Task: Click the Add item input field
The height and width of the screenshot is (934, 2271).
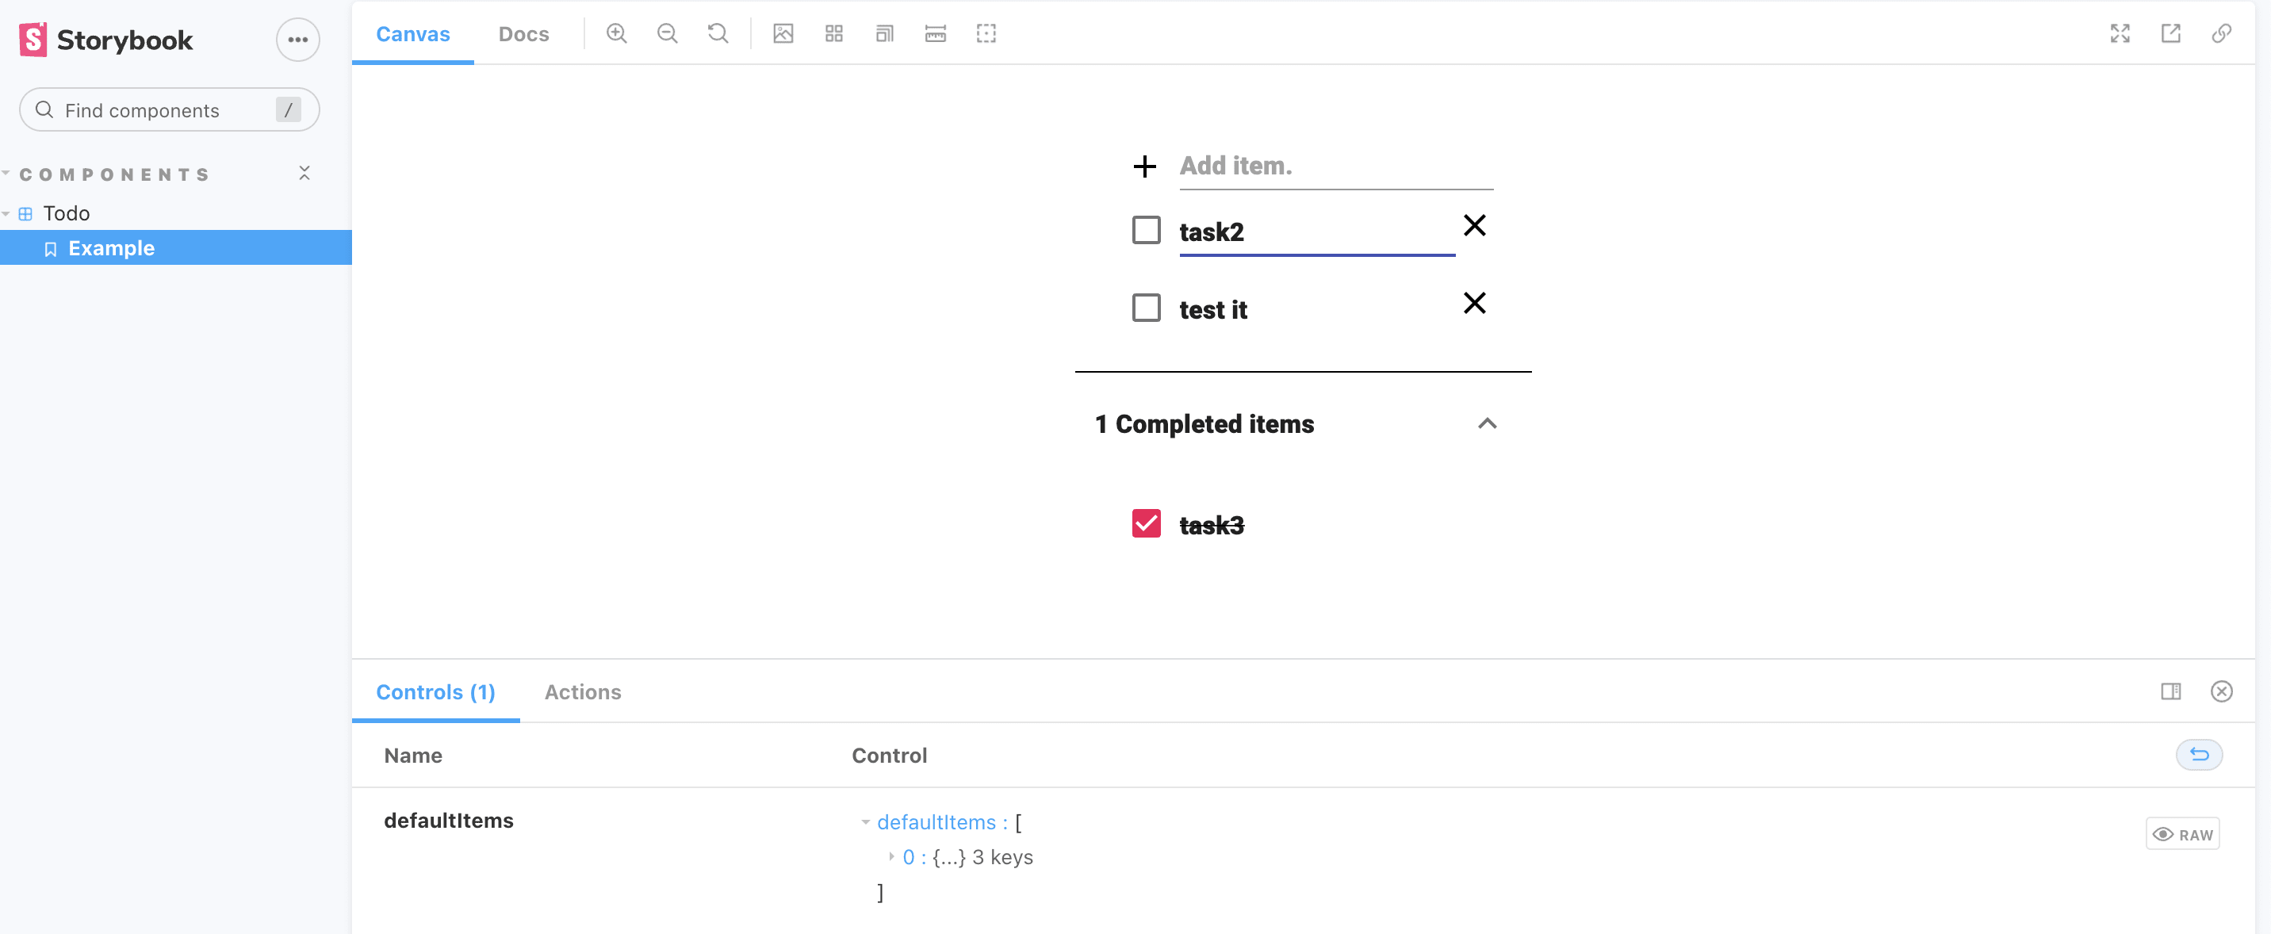Action: pos(1335,166)
